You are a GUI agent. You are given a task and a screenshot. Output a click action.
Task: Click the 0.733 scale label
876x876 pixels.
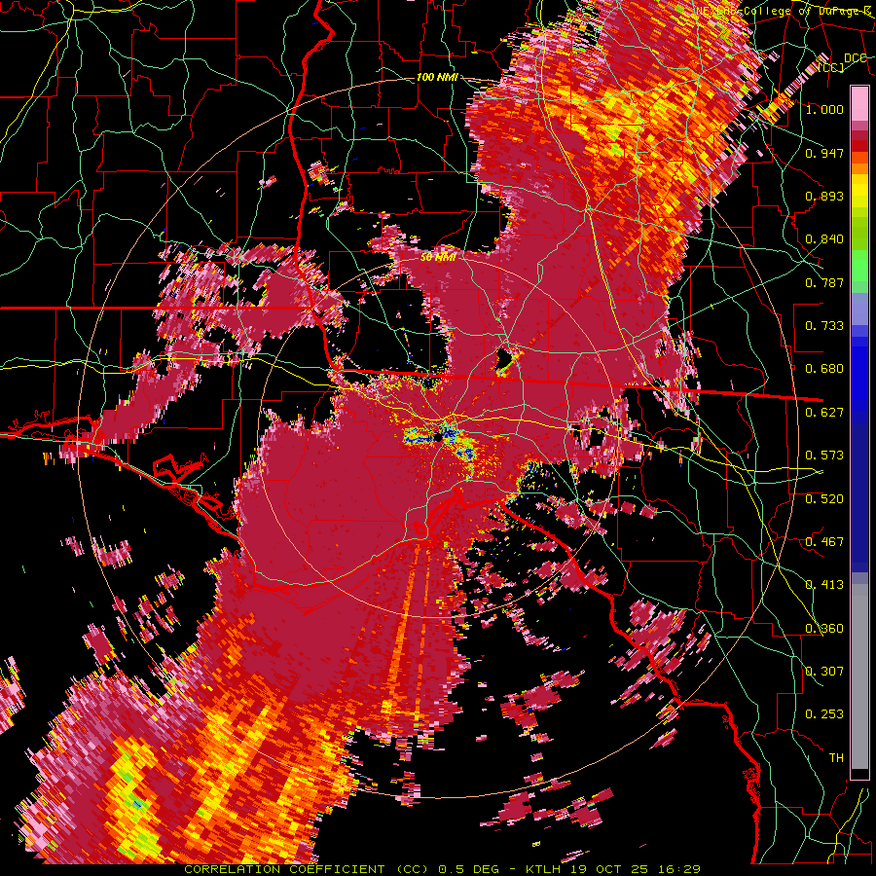(x=824, y=326)
